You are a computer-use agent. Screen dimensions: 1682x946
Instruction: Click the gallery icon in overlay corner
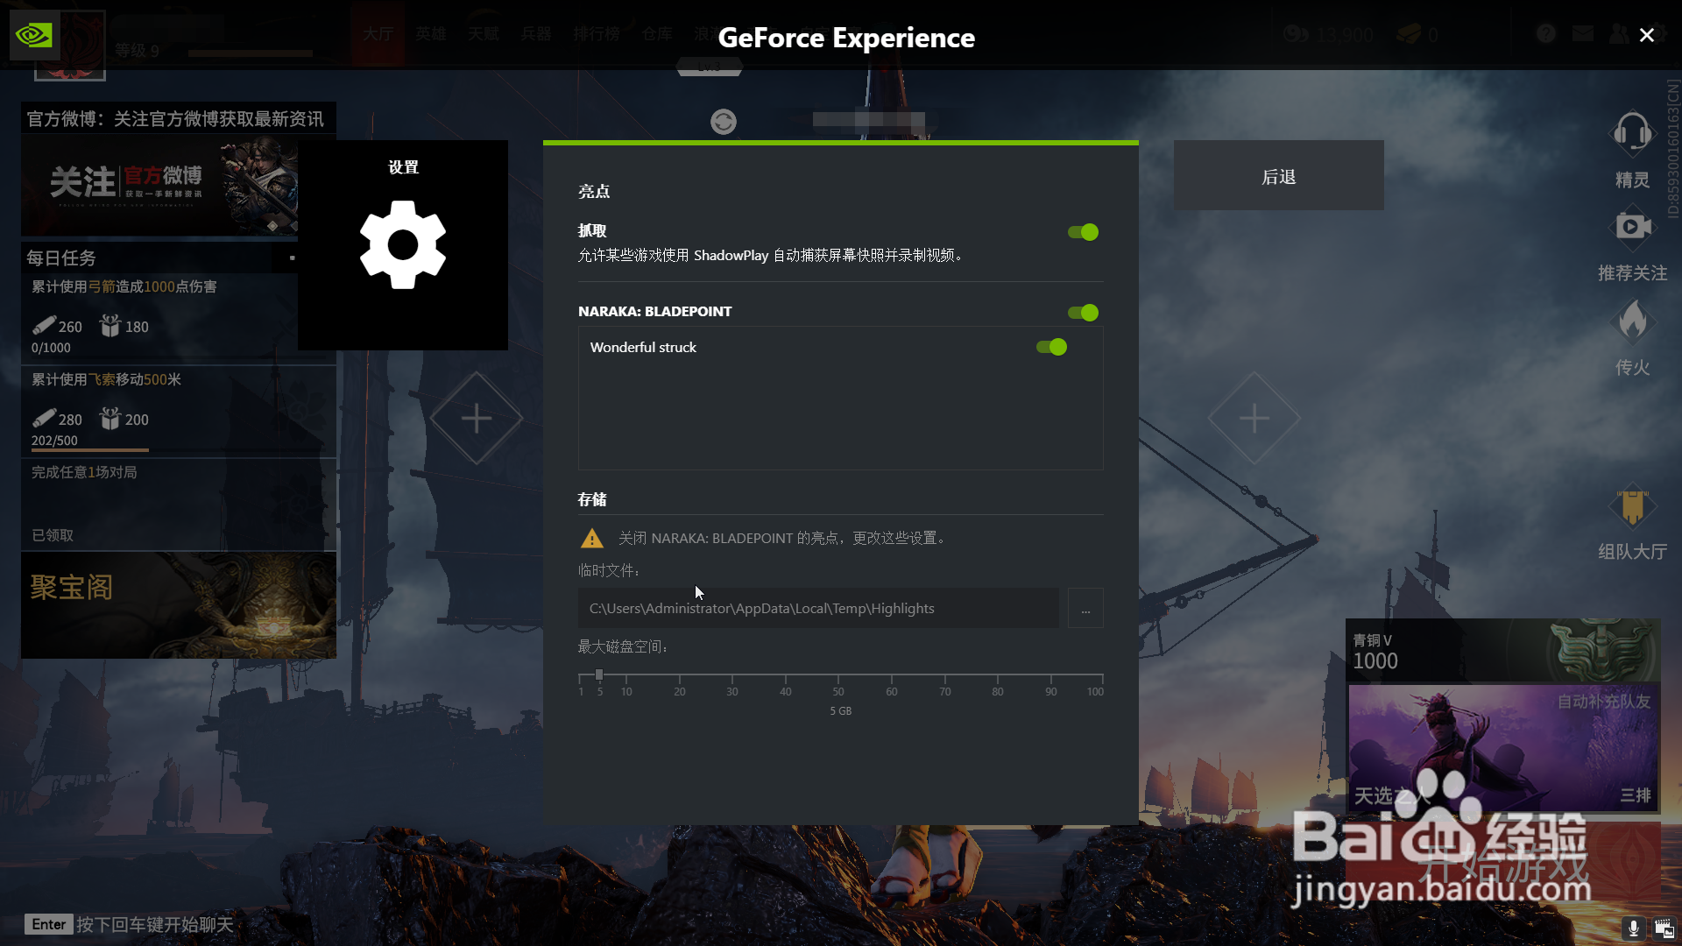tap(1664, 928)
